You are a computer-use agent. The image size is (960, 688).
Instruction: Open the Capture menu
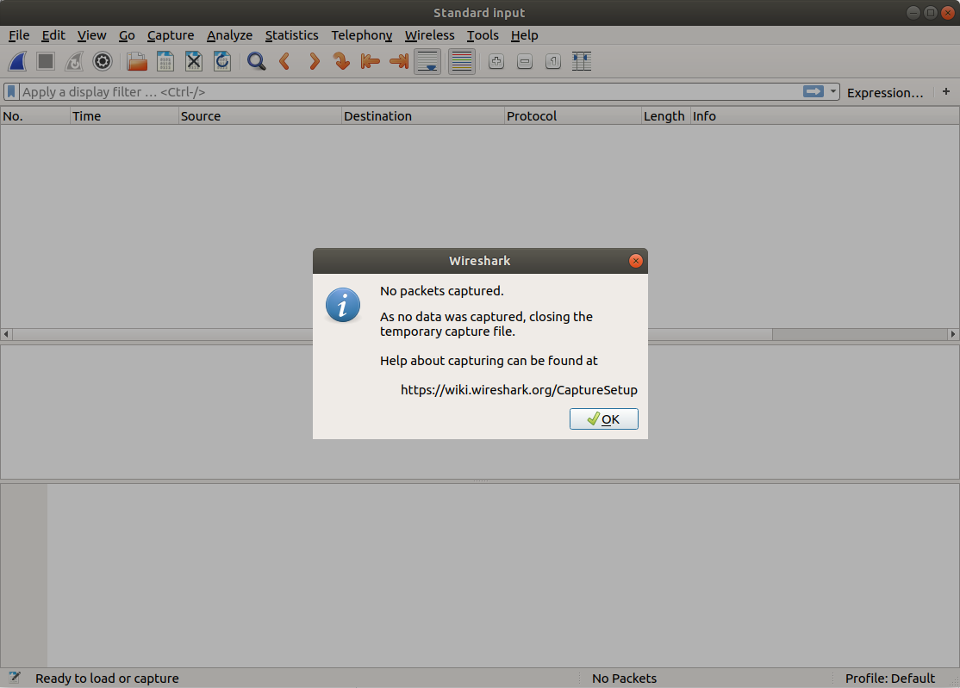pos(171,35)
